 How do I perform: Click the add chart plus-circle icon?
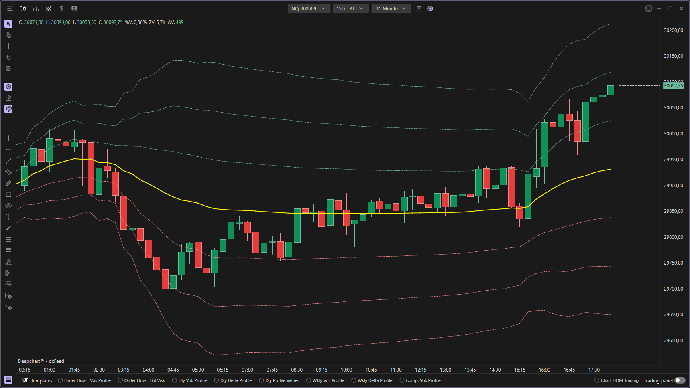pos(430,8)
